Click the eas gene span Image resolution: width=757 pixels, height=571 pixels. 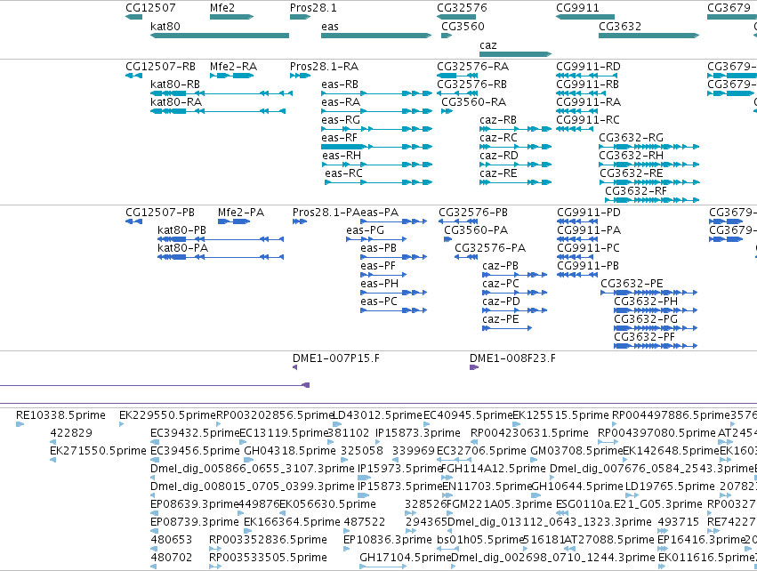click(376, 36)
